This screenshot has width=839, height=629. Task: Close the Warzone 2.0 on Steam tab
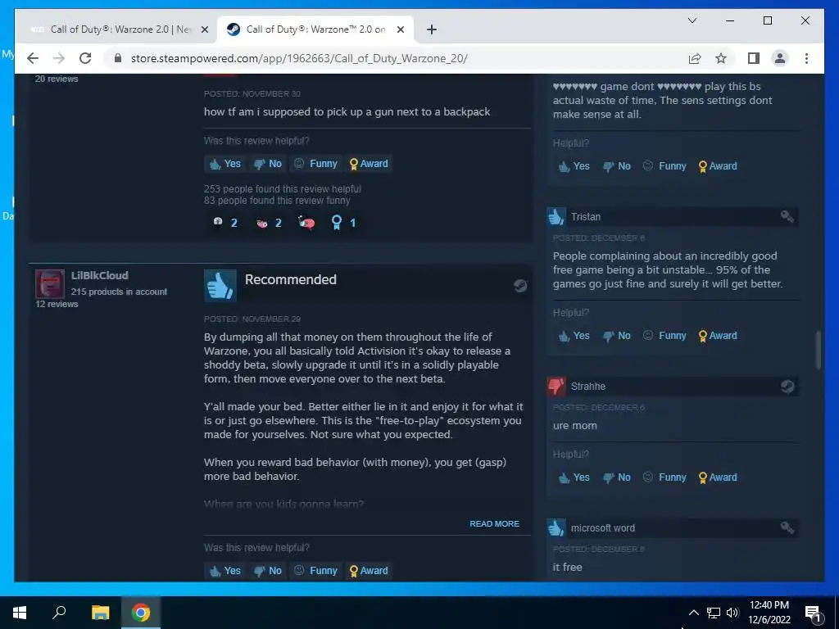400,29
